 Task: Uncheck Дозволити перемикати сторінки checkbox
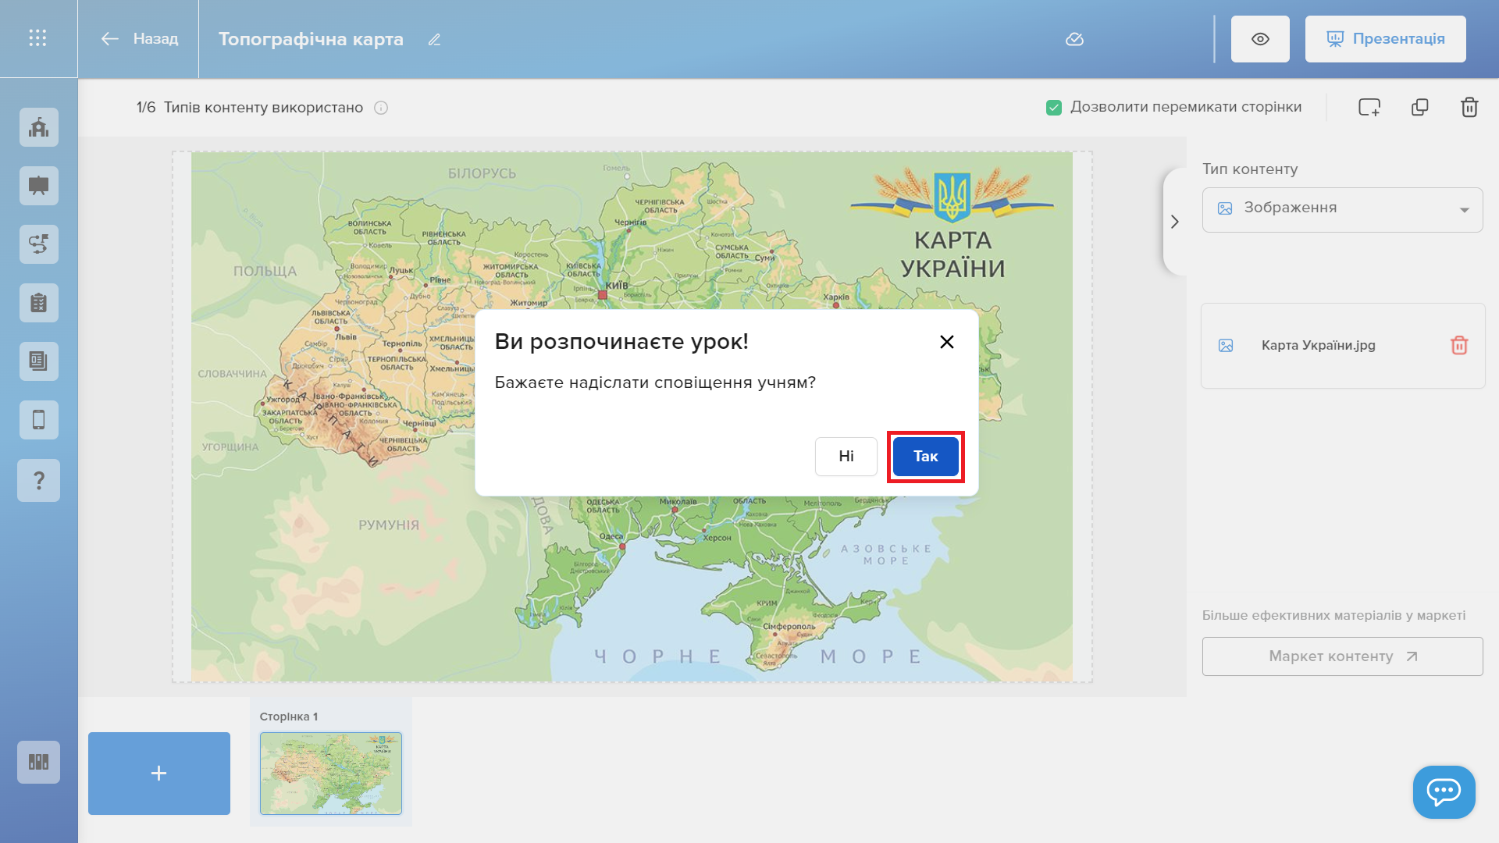pos(1054,108)
